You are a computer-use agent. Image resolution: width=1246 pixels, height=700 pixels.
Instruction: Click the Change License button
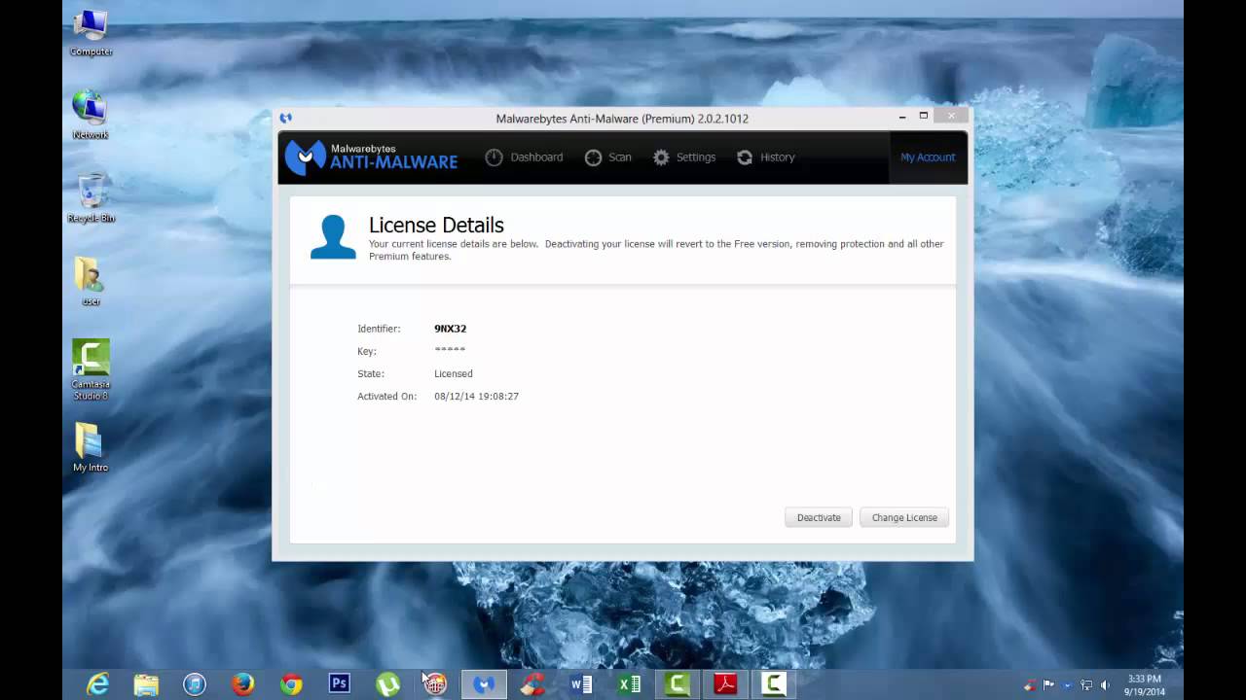[x=904, y=517]
